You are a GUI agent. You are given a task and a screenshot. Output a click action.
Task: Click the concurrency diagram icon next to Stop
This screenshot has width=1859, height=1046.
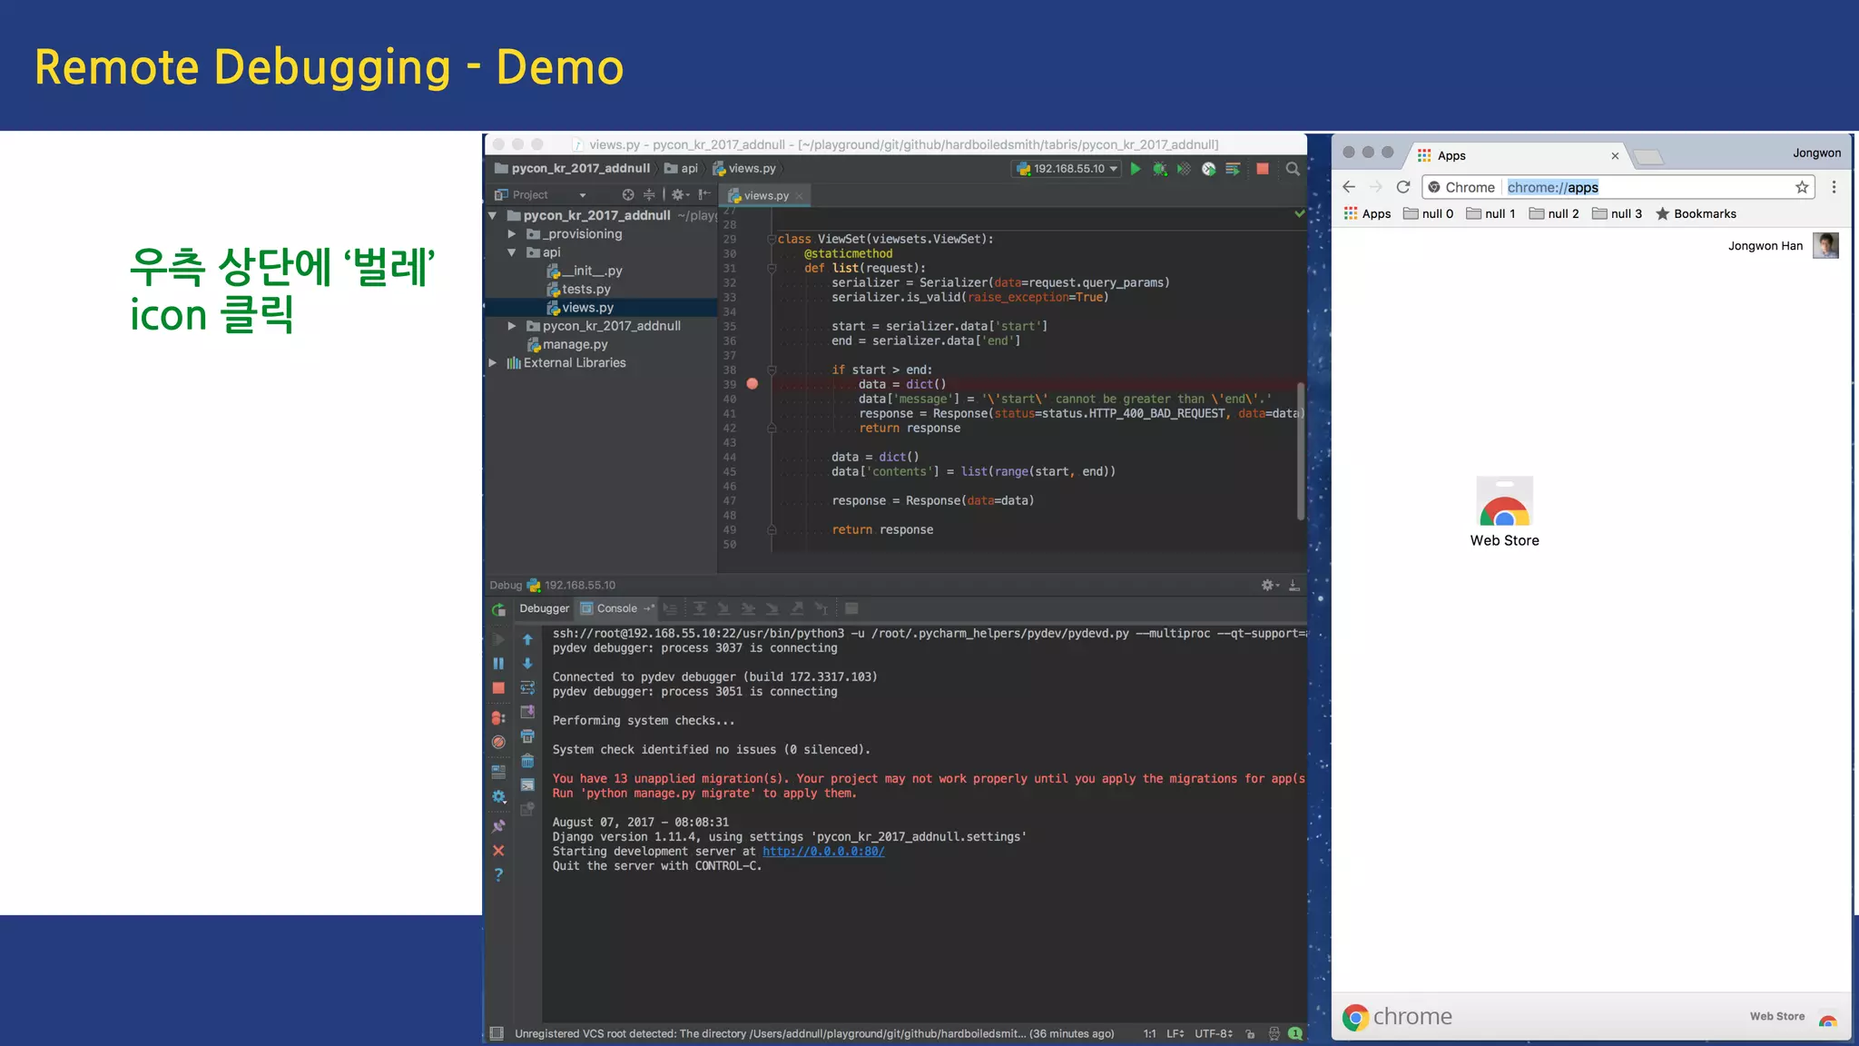[1233, 169]
